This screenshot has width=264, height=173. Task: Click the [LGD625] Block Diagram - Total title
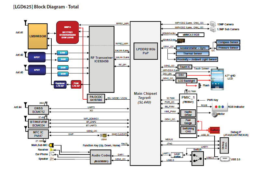coord(46,7)
